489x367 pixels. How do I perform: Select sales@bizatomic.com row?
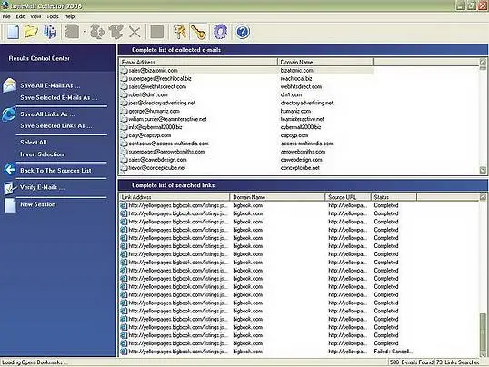click(x=246, y=71)
